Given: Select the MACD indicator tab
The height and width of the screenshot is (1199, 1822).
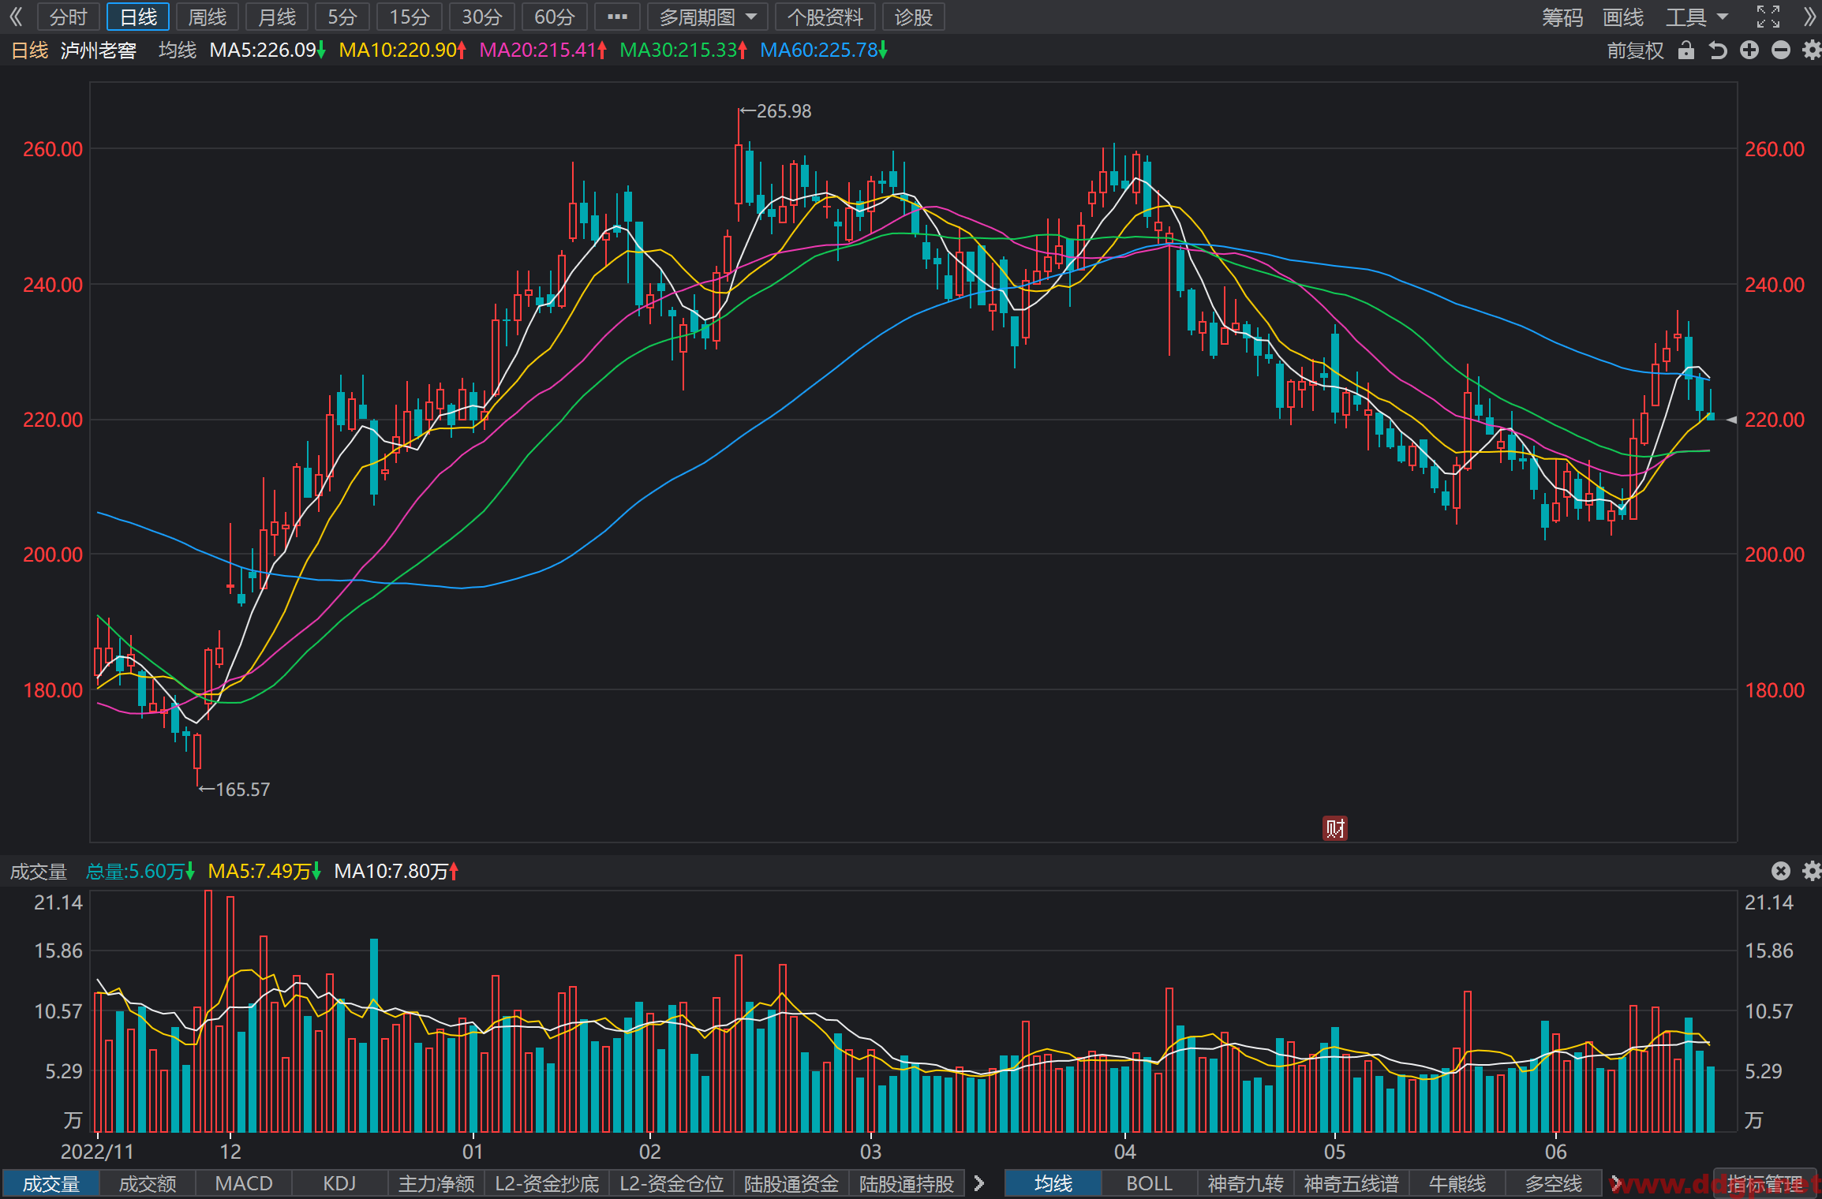Looking at the screenshot, I should click(244, 1183).
